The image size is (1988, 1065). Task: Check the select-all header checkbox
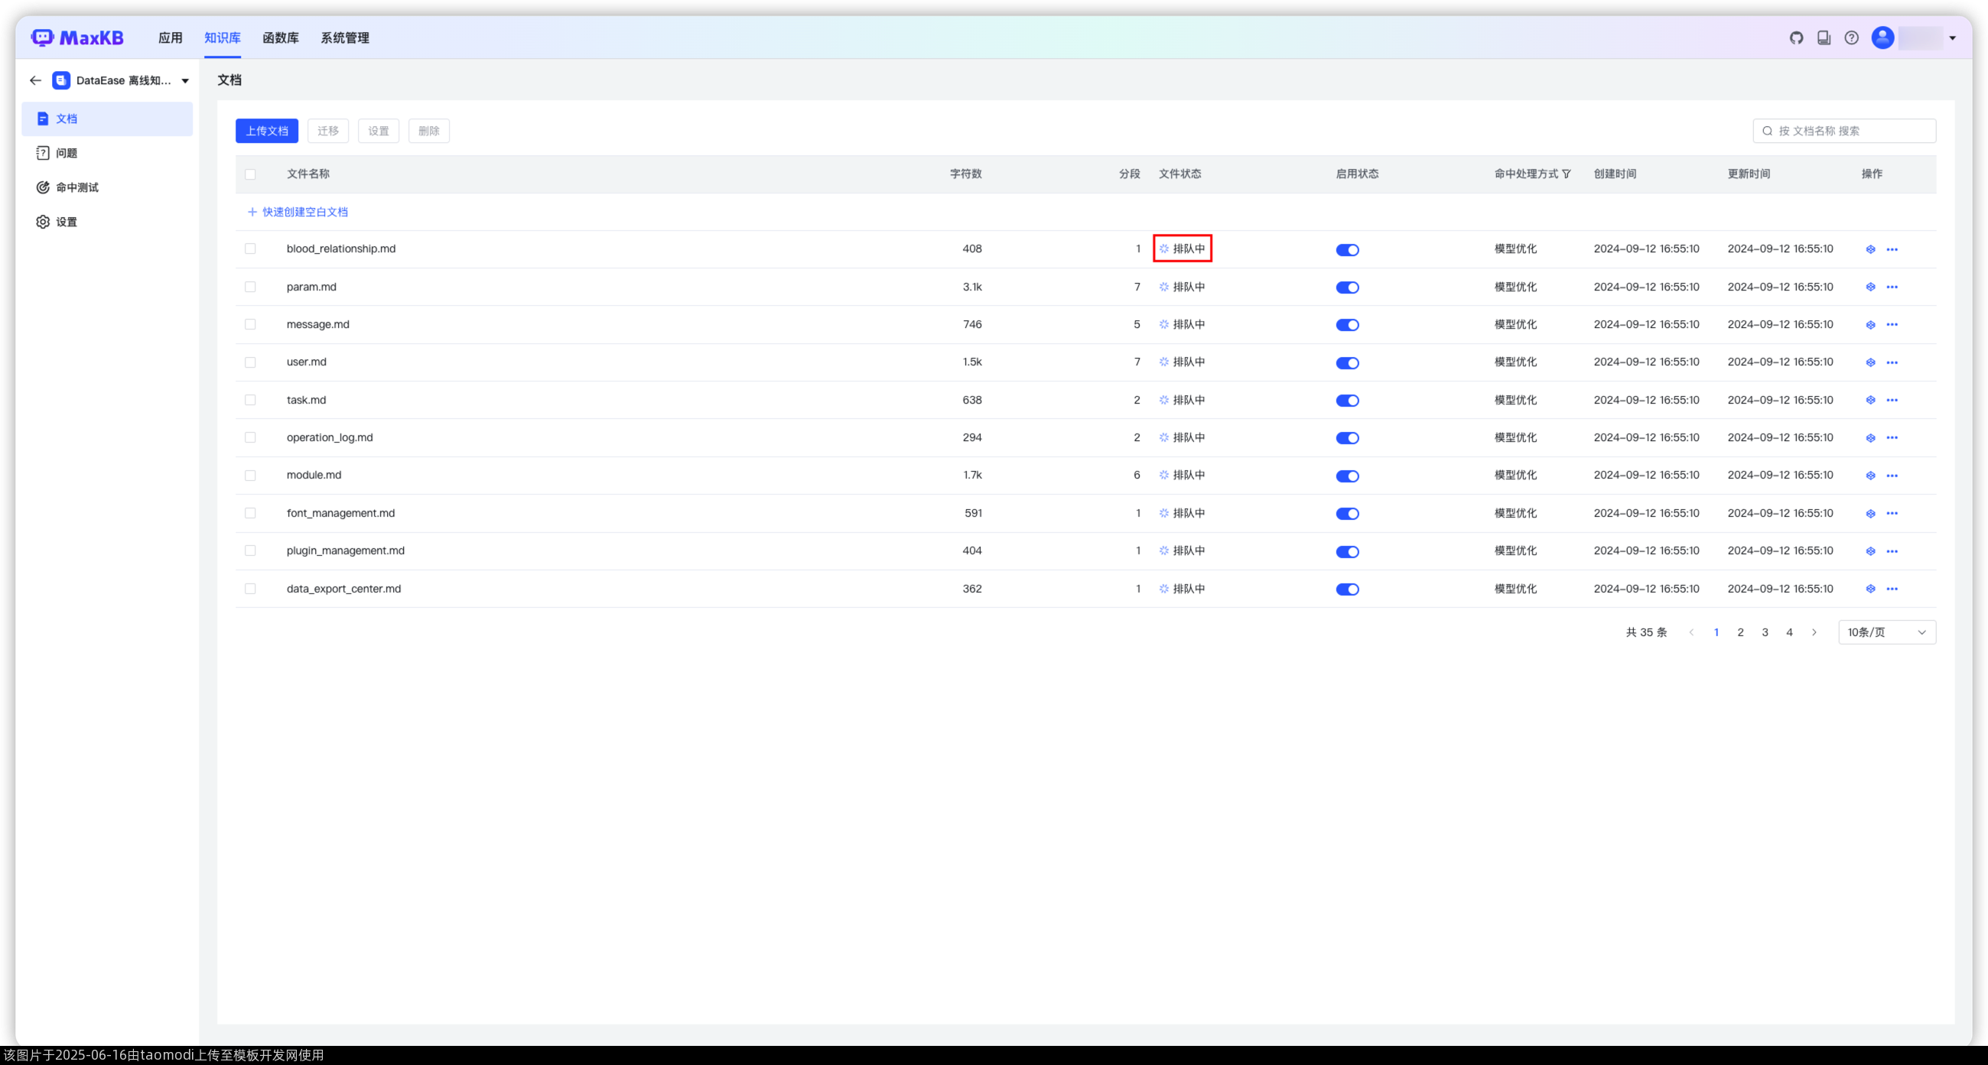pos(250,174)
